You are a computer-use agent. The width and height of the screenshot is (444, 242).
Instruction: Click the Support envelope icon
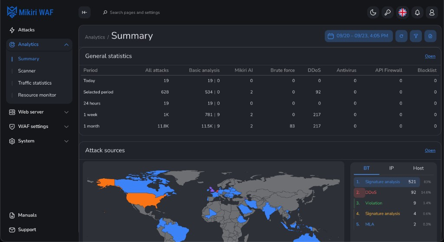[x=12, y=230]
